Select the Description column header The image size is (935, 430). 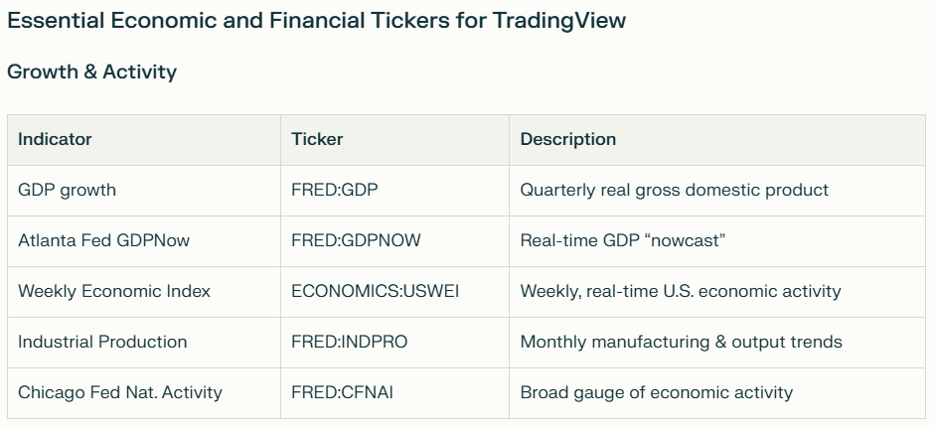pyautogui.click(x=568, y=139)
